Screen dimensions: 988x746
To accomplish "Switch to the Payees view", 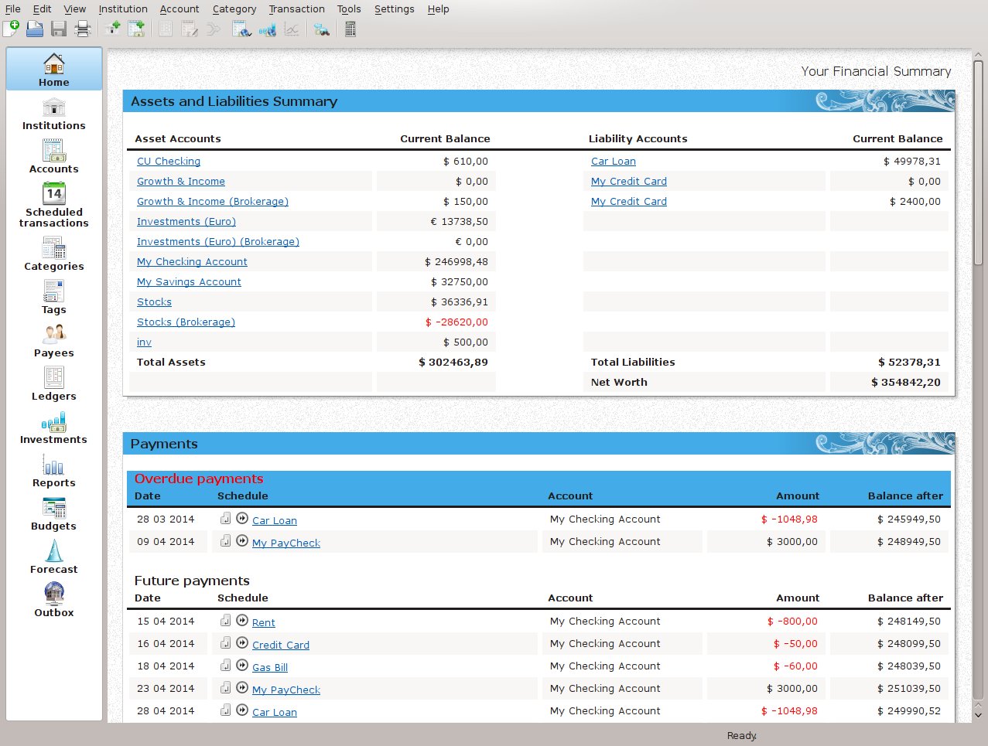I will pyautogui.click(x=54, y=341).
